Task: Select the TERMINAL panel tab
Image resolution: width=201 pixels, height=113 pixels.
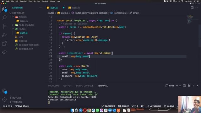Action: click(x=103, y=86)
